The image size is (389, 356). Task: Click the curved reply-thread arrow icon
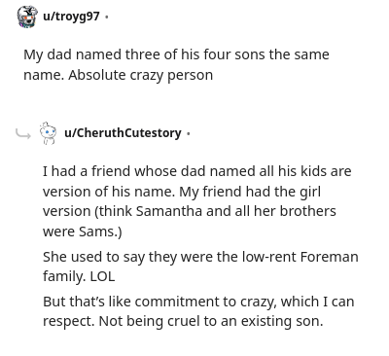[x=23, y=133]
